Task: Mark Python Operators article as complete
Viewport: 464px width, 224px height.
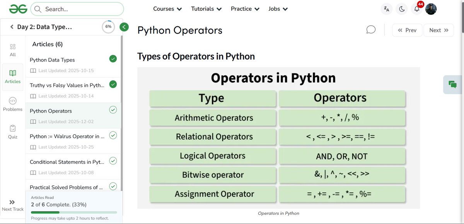Action: tap(113, 110)
